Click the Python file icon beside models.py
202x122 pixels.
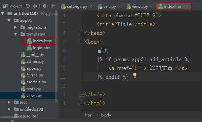(x=23, y=82)
